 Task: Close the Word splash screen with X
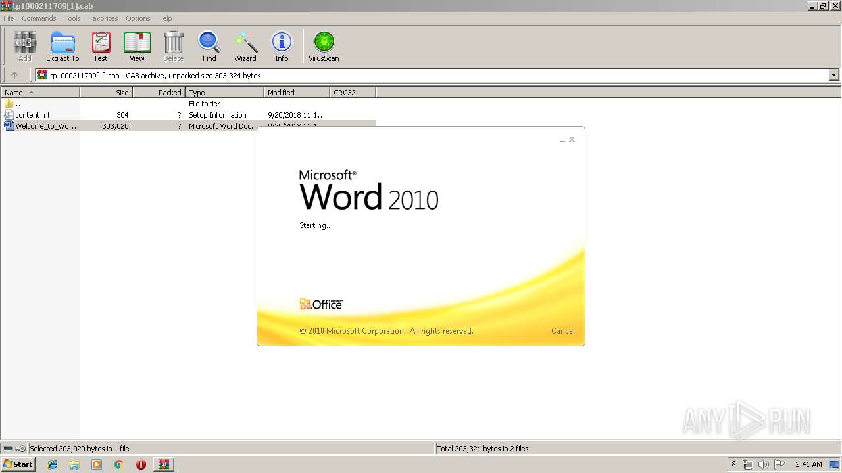pos(572,139)
